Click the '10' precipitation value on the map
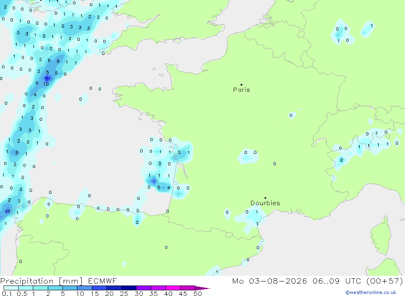405x296 pixels. pos(46,84)
